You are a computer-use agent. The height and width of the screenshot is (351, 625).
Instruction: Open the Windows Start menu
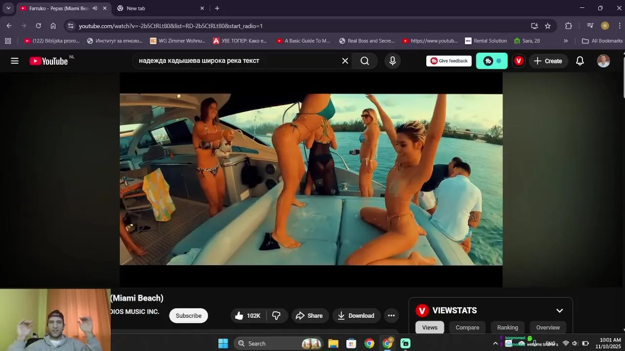pos(223,344)
